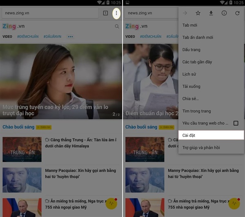The height and width of the screenshot is (217, 245).
Task: Select 'Cài đặt' menu entry
Action: point(211,135)
